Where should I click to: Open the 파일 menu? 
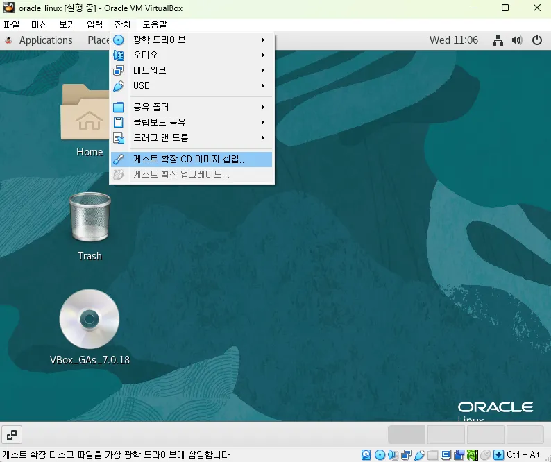point(12,24)
